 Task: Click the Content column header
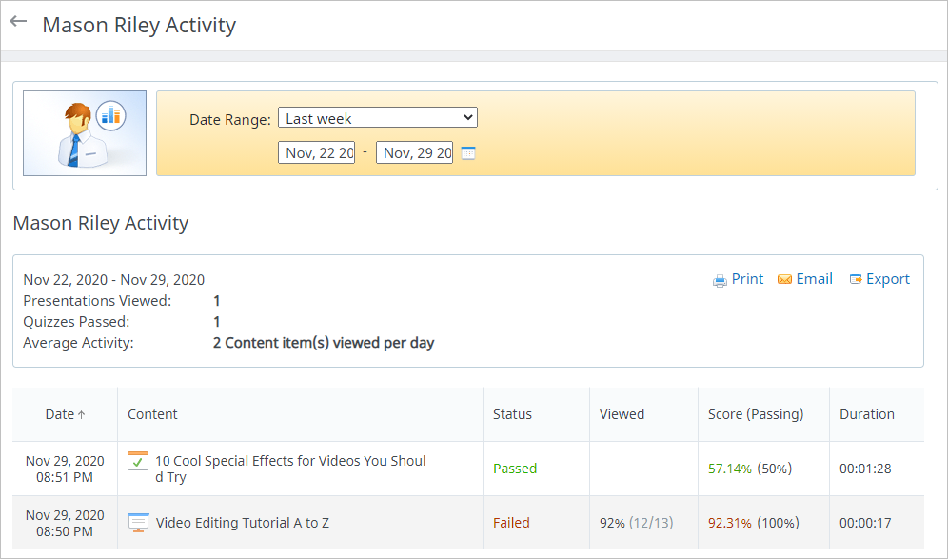[x=152, y=414]
